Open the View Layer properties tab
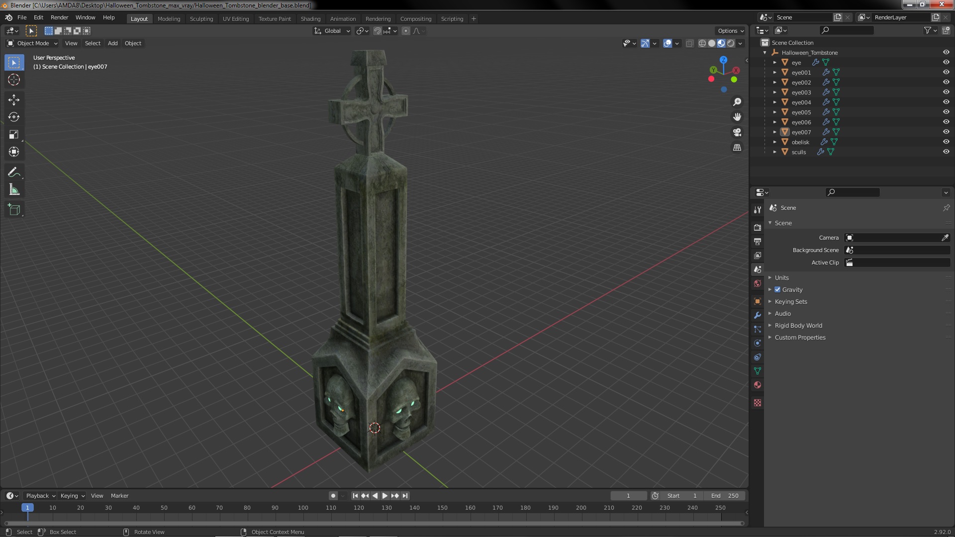955x537 pixels. (758, 255)
